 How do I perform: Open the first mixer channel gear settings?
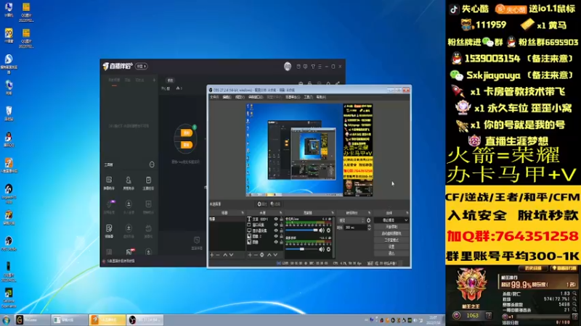[x=328, y=230]
